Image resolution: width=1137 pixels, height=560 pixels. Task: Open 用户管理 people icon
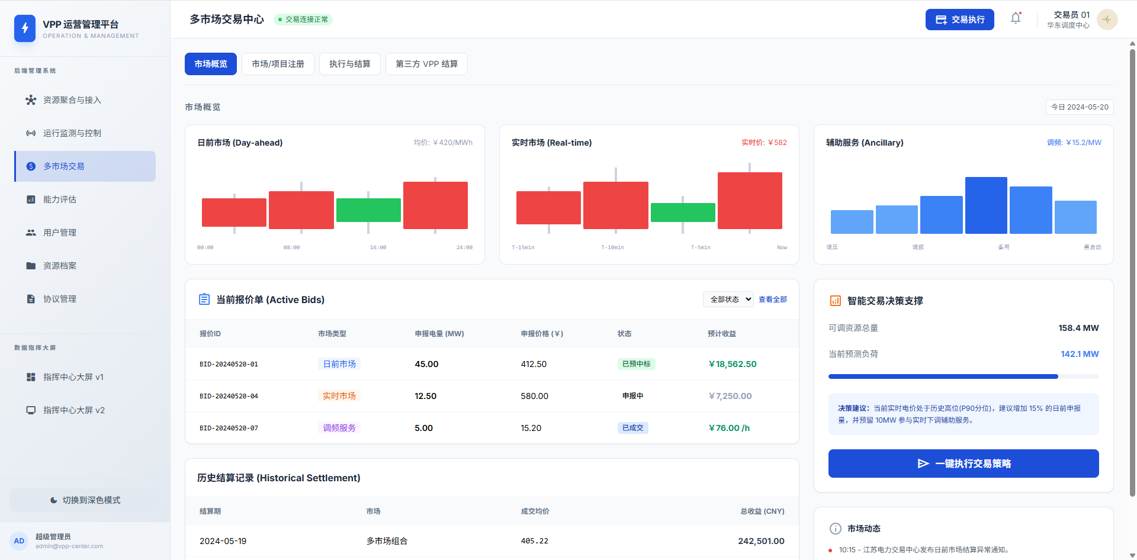[x=31, y=233]
